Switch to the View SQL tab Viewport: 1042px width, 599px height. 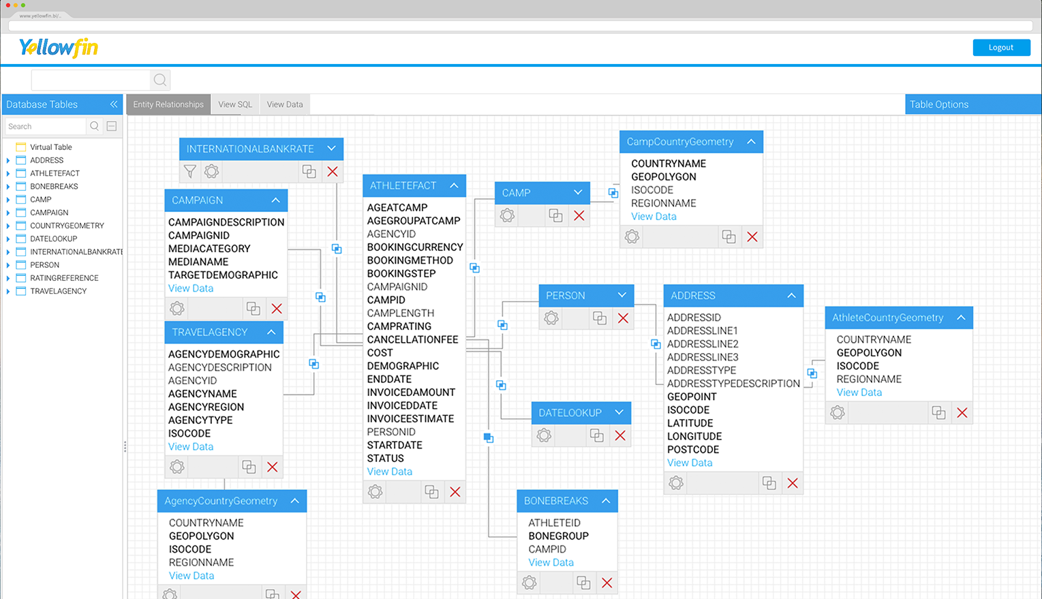[x=234, y=104]
